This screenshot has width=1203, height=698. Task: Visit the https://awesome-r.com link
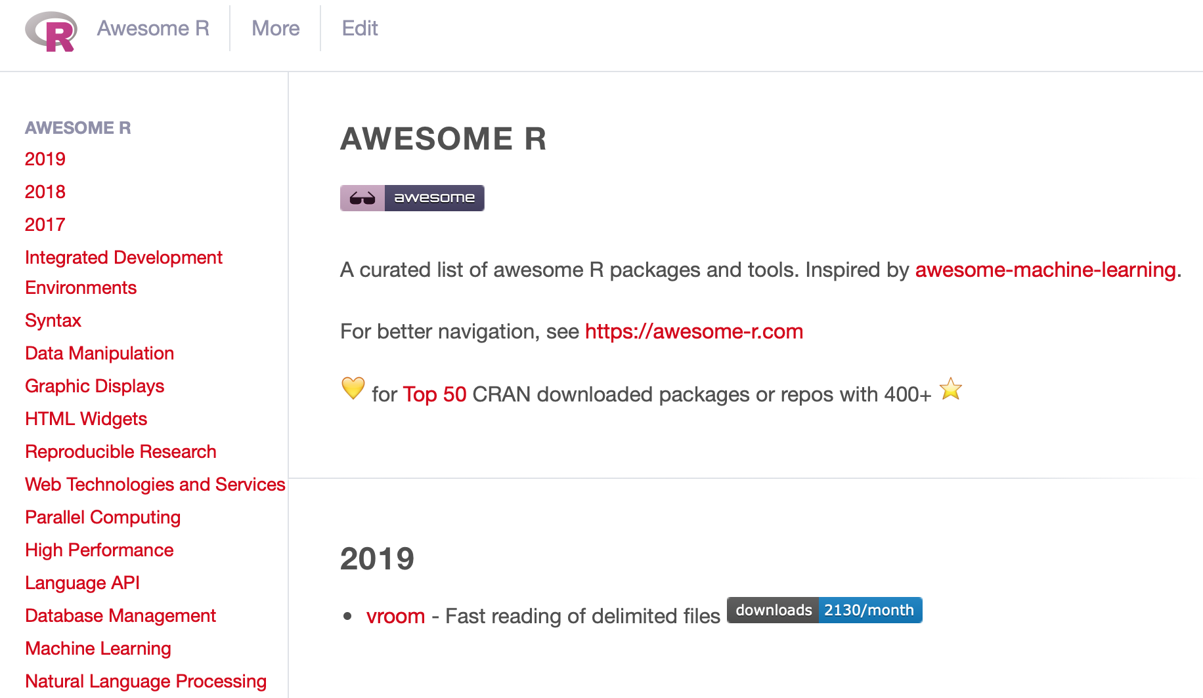click(693, 331)
